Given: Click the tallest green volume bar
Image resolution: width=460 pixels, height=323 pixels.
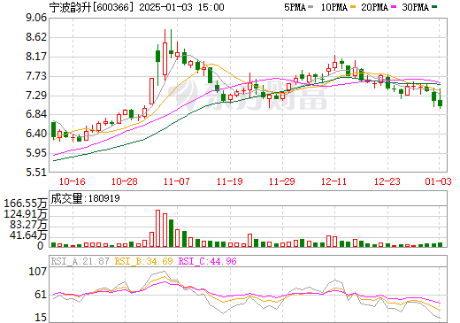Looking at the screenshot, I should click(x=171, y=233).
